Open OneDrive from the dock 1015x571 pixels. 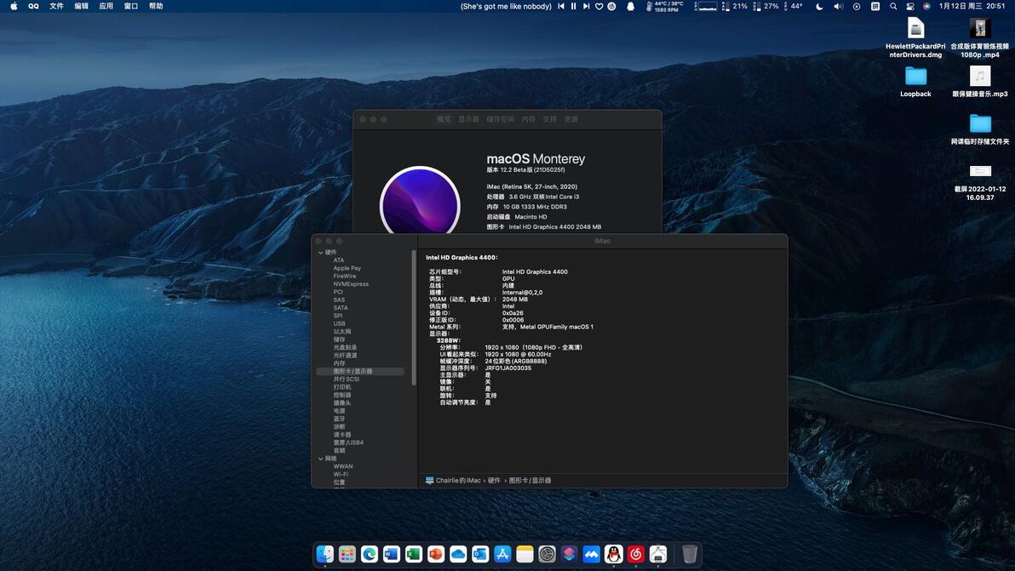pos(457,554)
